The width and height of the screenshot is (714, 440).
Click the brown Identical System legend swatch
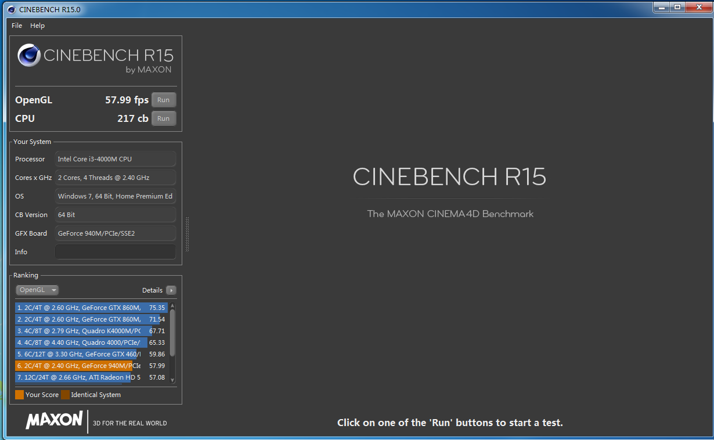coord(65,395)
